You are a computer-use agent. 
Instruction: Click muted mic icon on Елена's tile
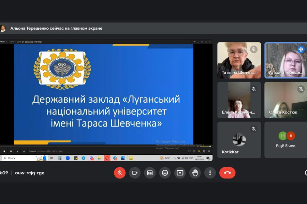pyautogui.click(x=254, y=89)
